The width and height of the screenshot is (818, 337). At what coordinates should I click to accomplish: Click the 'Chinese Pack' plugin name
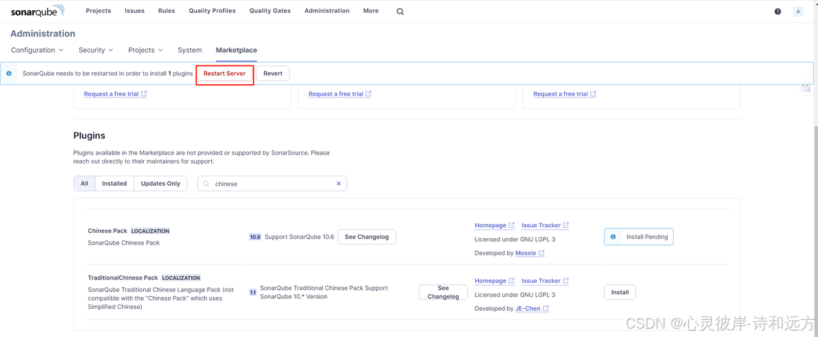[x=107, y=231]
